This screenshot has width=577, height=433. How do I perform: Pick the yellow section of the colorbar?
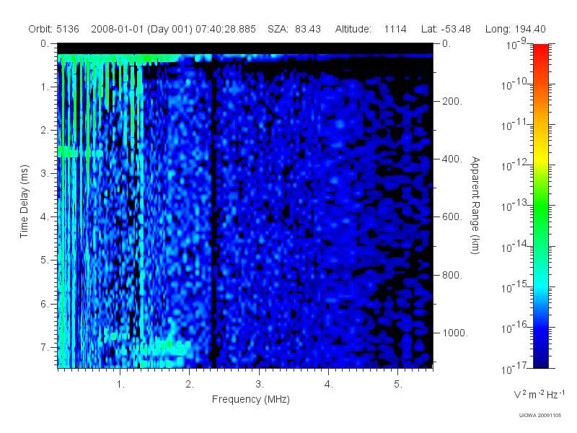(x=541, y=158)
